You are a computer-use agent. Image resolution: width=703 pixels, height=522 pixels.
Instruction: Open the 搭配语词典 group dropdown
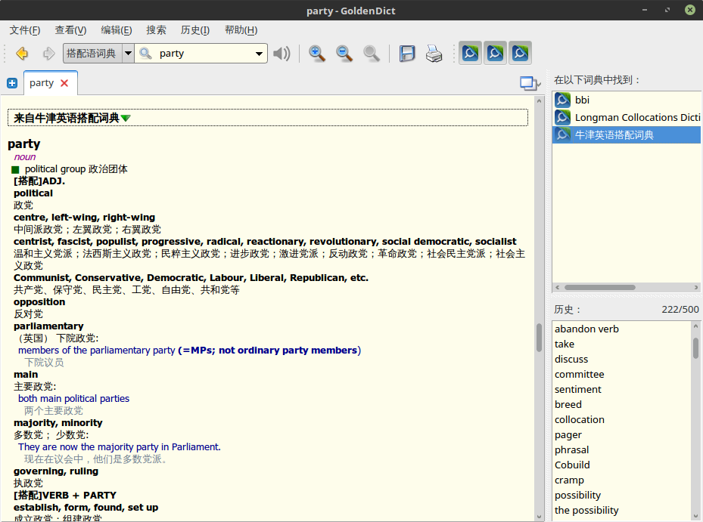[128, 54]
